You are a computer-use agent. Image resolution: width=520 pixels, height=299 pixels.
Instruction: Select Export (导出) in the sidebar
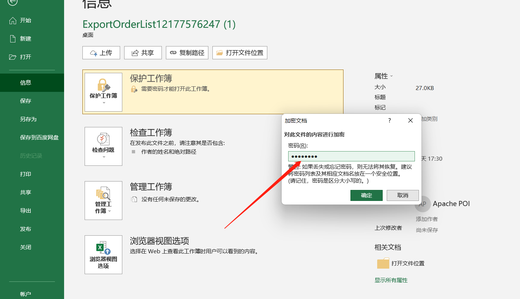coord(26,211)
